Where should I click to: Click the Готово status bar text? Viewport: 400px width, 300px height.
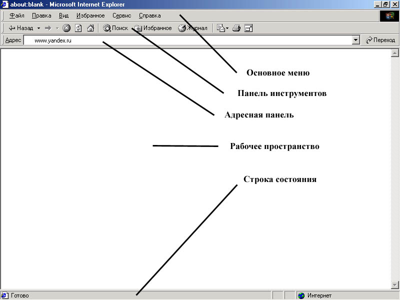[x=20, y=295]
